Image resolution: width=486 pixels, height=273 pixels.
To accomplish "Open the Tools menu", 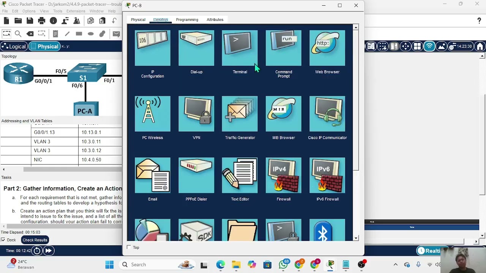I will (x=58, y=11).
